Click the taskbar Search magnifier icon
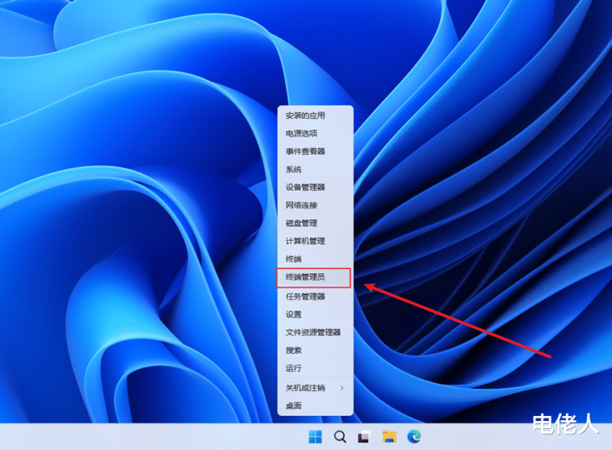Viewport: 612px width, 450px height. point(340,436)
